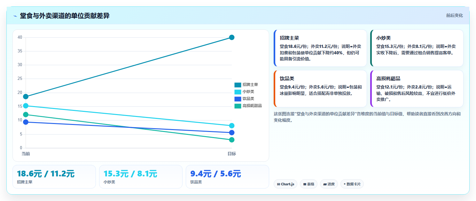The image size is (476, 201).
Task: Click the chart description paragraph text
Action: [368, 117]
